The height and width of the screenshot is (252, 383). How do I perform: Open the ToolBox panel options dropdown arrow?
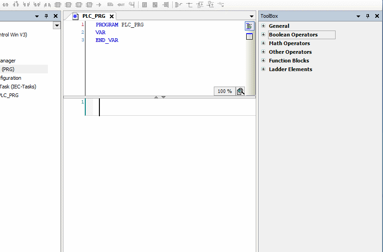pos(358,16)
